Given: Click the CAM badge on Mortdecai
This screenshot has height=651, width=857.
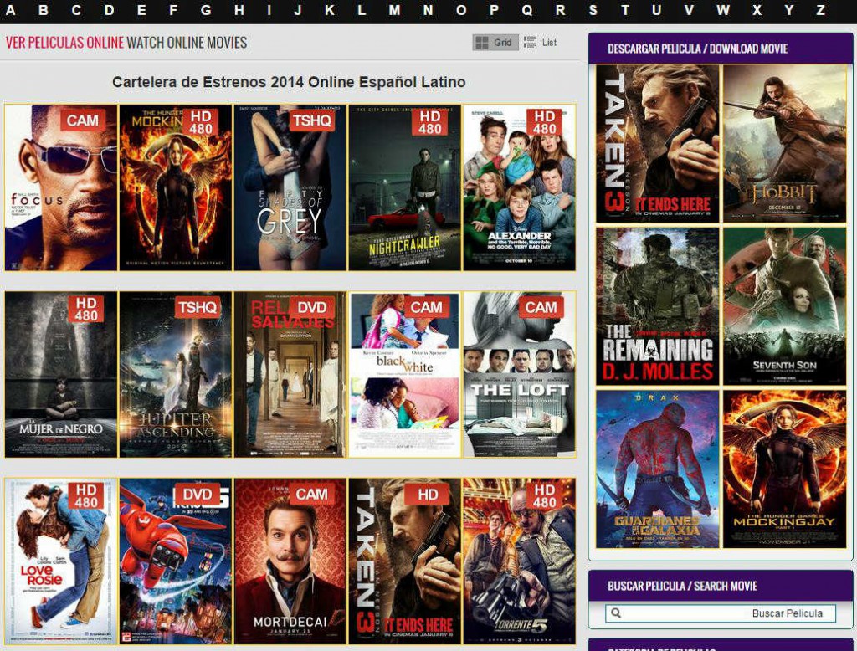Looking at the screenshot, I should tap(311, 495).
